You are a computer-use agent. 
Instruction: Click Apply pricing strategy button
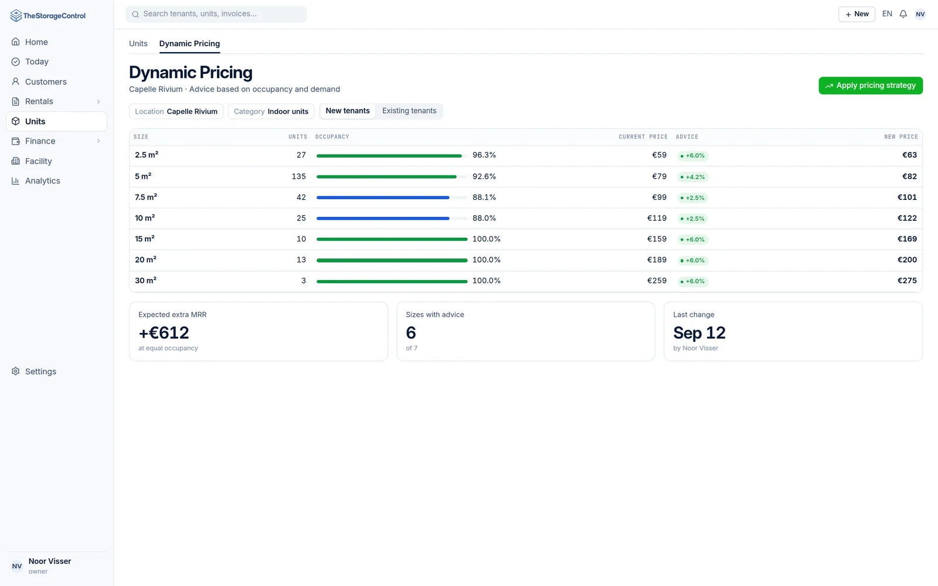point(871,86)
